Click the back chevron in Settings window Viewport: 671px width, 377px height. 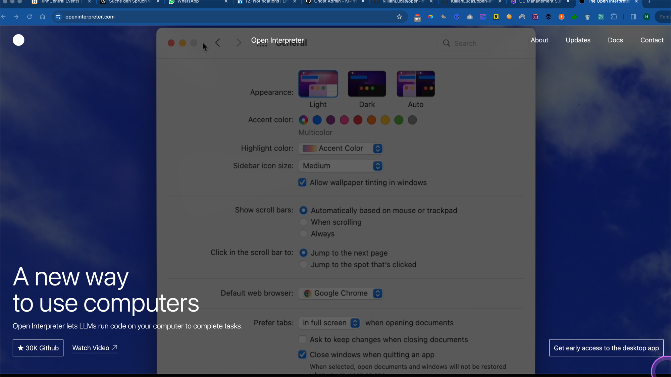[218, 43]
